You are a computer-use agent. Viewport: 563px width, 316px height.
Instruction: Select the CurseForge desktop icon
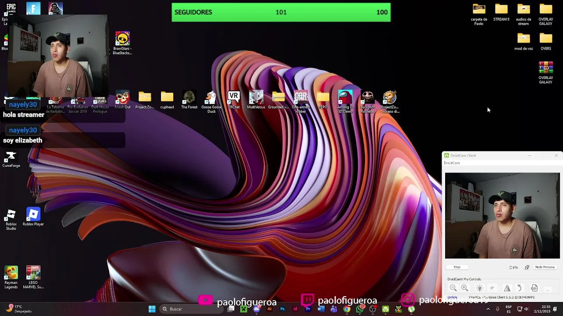pos(11,159)
